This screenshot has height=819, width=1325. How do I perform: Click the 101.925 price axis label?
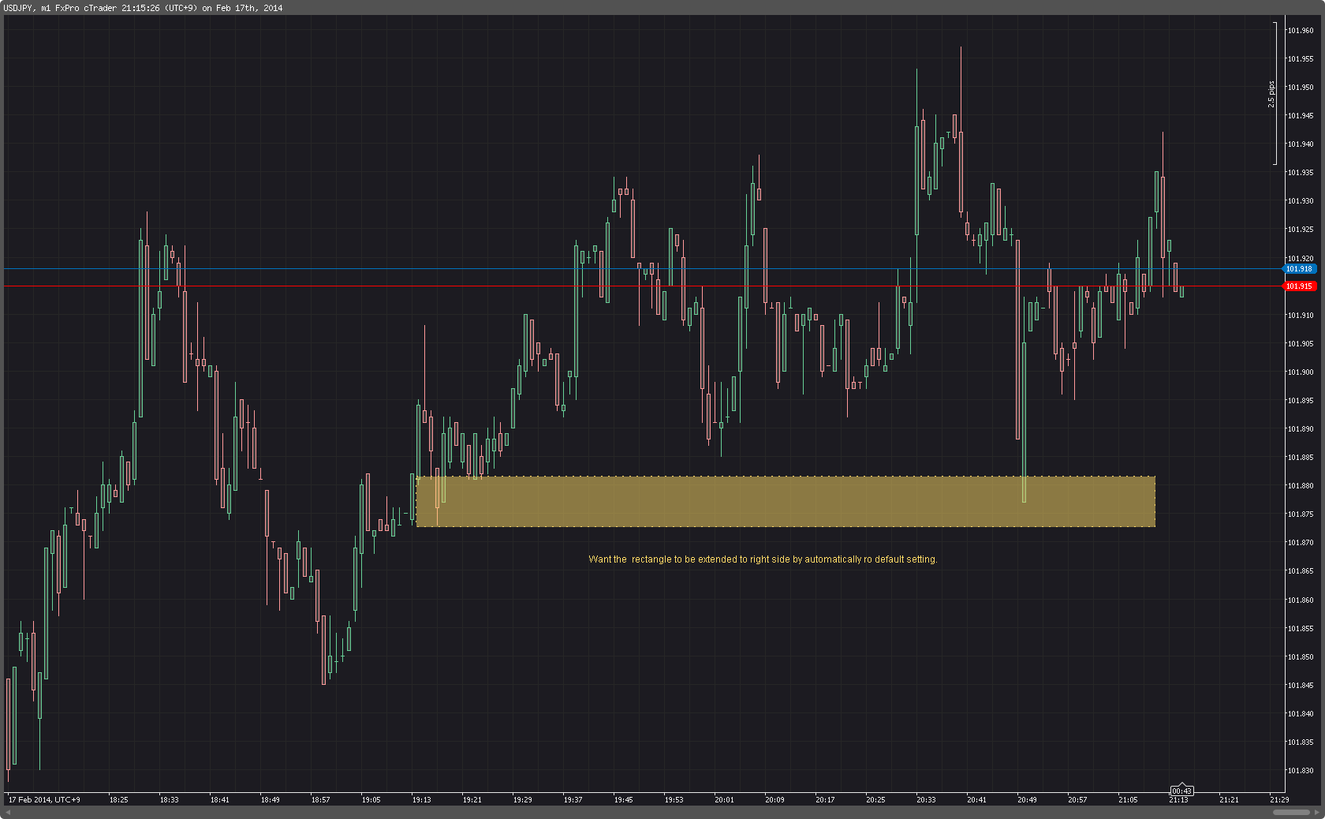click(x=1301, y=230)
